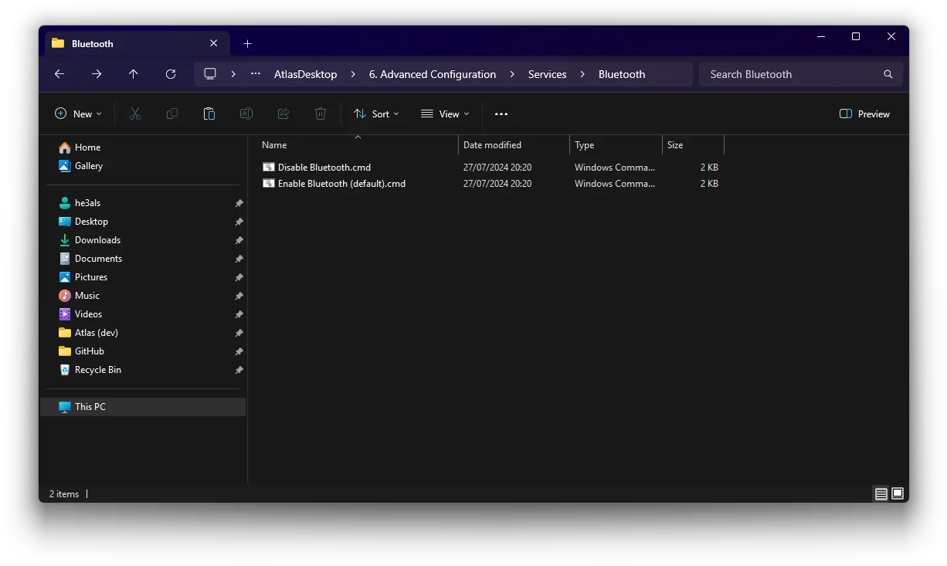Open the Downloads folder in the sidebar
The width and height of the screenshot is (947, 566).
97,239
